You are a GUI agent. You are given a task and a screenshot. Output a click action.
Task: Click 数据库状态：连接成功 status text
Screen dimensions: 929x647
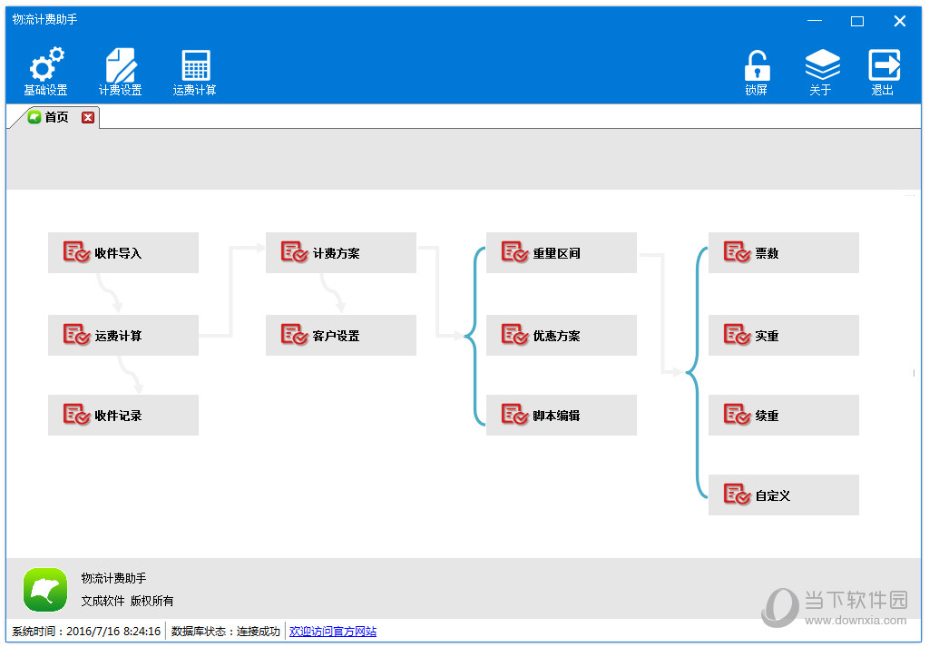[225, 632]
